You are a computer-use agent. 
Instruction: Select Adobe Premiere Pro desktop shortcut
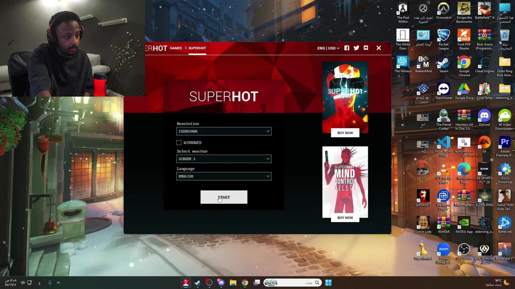[x=505, y=147]
